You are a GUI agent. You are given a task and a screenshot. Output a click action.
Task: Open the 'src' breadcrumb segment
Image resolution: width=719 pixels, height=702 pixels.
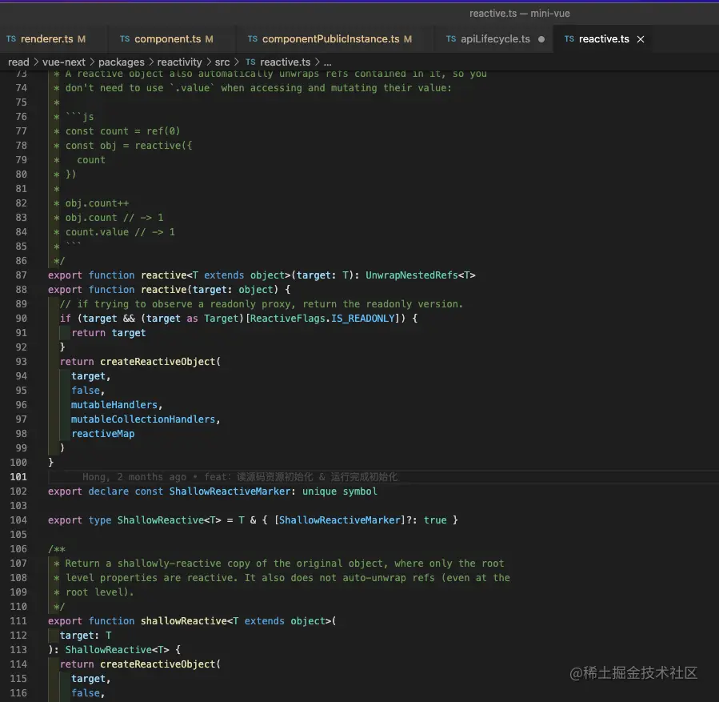coord(222,62)
